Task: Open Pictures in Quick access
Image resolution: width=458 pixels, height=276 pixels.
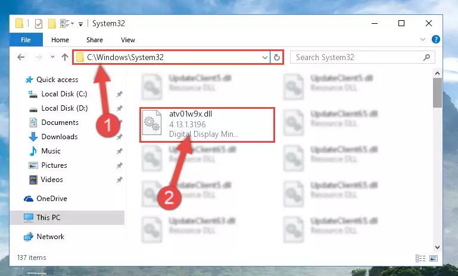Action: [x=54, y=165]
